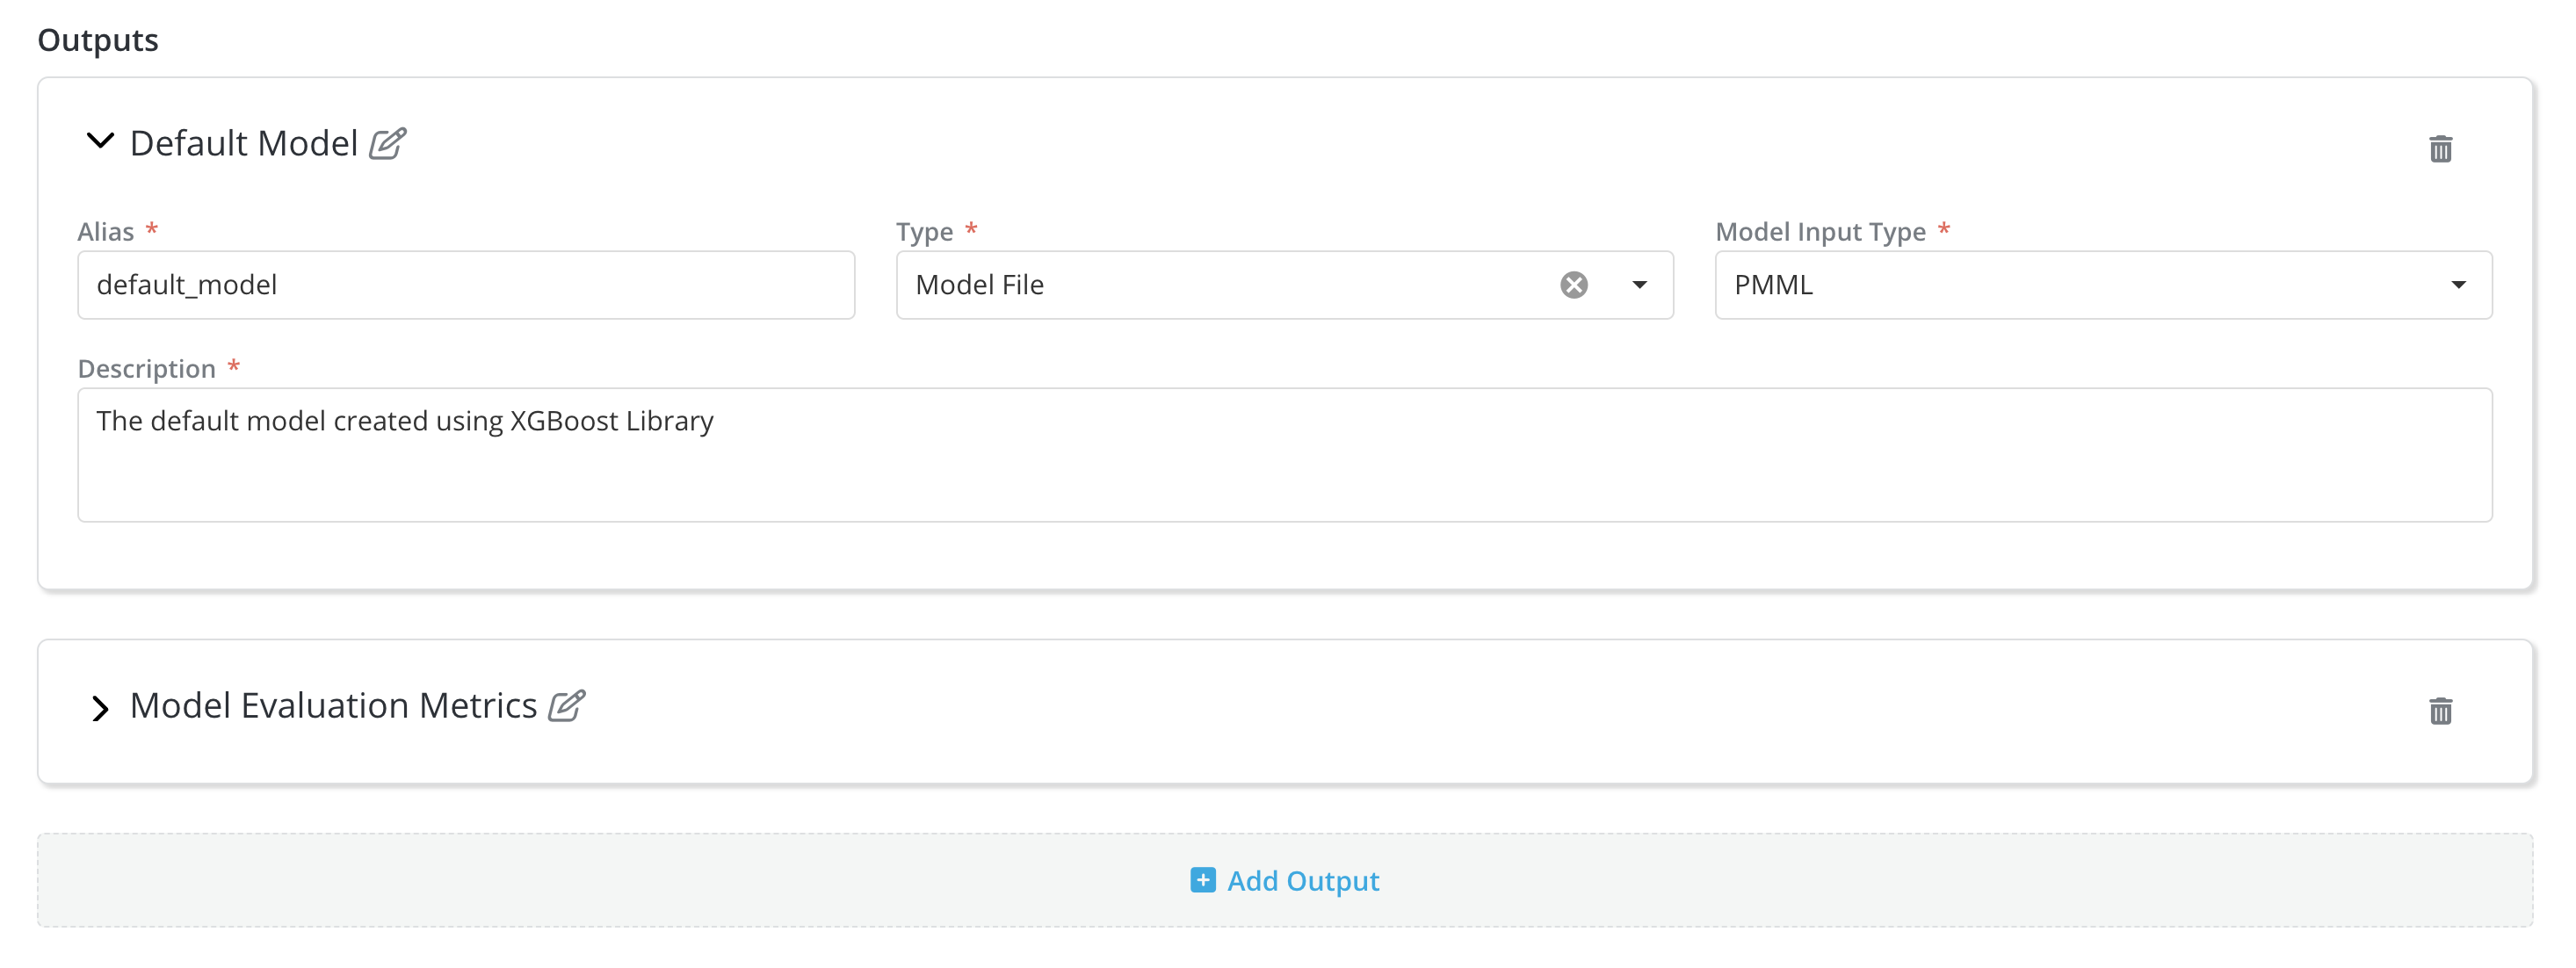The image size is (2576, 968).
Task: Click the blue plus icon for Add Output
Action: point(1202,880)
